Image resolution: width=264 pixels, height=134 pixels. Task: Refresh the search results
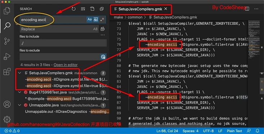(x=74, y=9)
